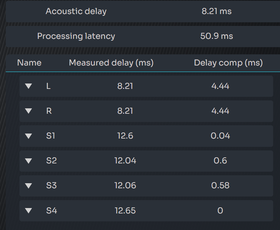Image resolution: width=280 pixels, height=230 pixels.
Task: Click the Delay comp (ms) column header
Action: tap(228, 63)
